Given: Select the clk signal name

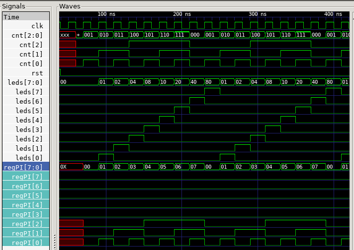Looking at the screenshot, I should [x=37, y=26].
